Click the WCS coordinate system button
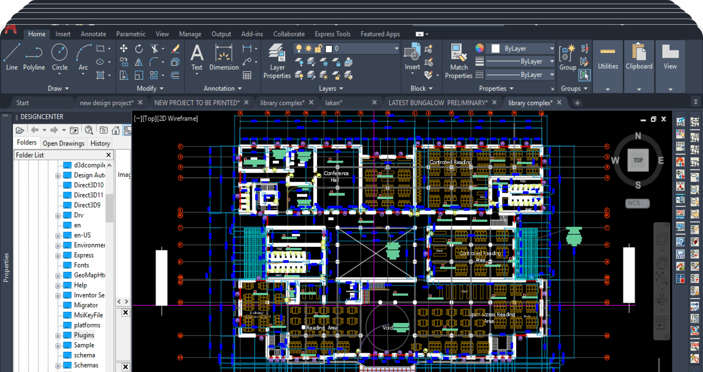The height and width of the screenshot is (372, 703). pos(637,203)
